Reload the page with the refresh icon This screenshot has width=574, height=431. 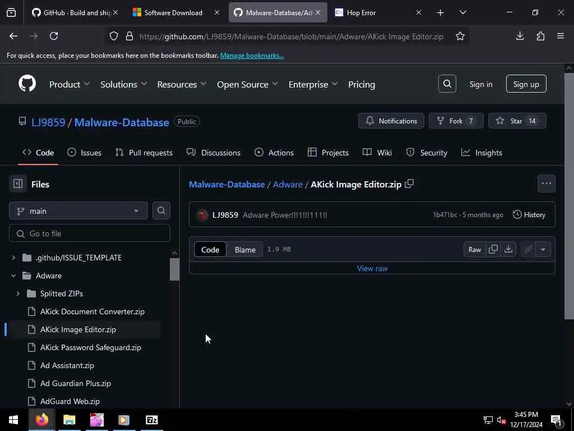54,36
